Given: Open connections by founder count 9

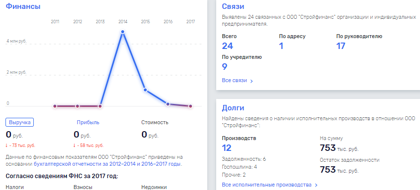Looking at the screenshot, I should [x=225, y=67].
